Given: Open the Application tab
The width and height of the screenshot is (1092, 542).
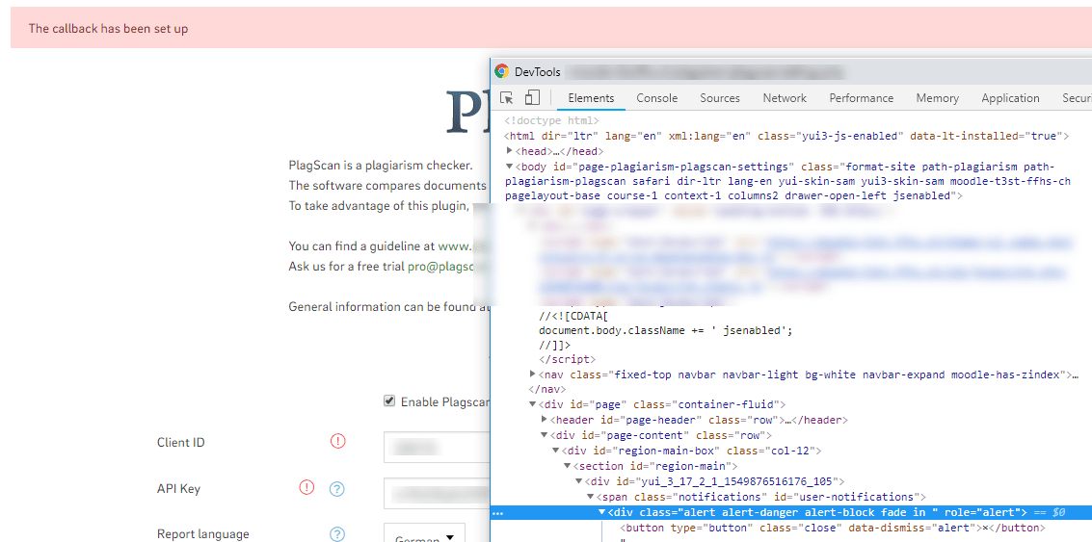Looking at the screenshot, I should pyautogui.click(x=1010, y=98).
